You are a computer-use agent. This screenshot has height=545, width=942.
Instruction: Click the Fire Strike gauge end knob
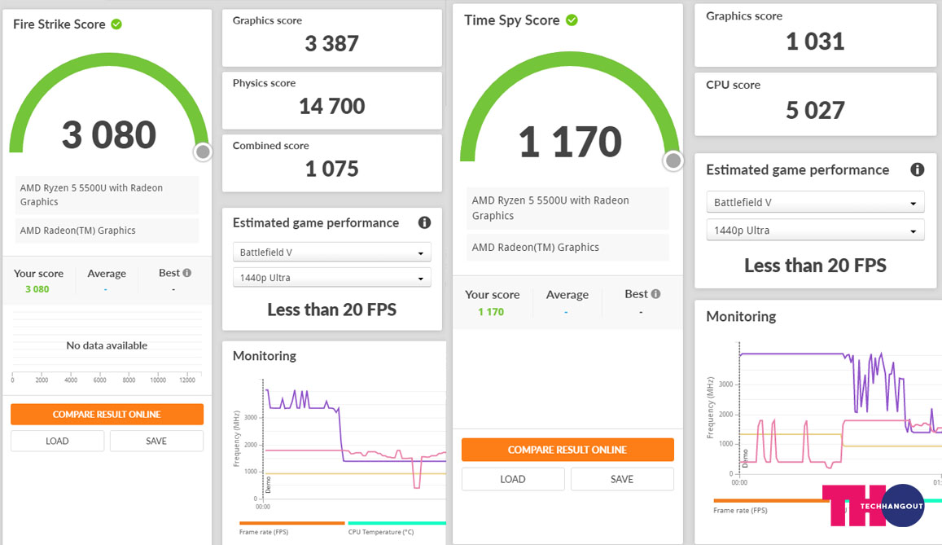point(203,152)
